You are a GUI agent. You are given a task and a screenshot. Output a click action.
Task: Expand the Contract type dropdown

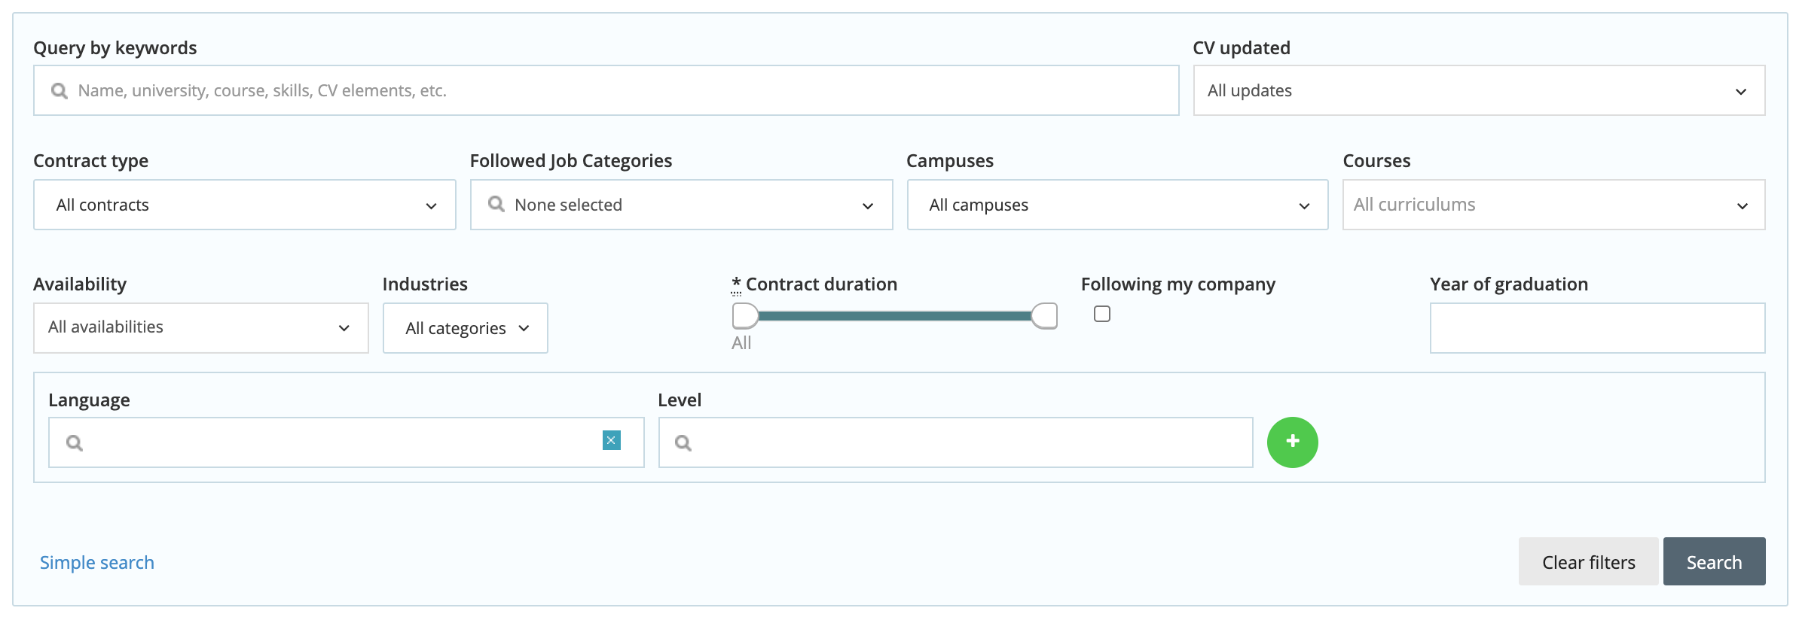click(244, 205)
